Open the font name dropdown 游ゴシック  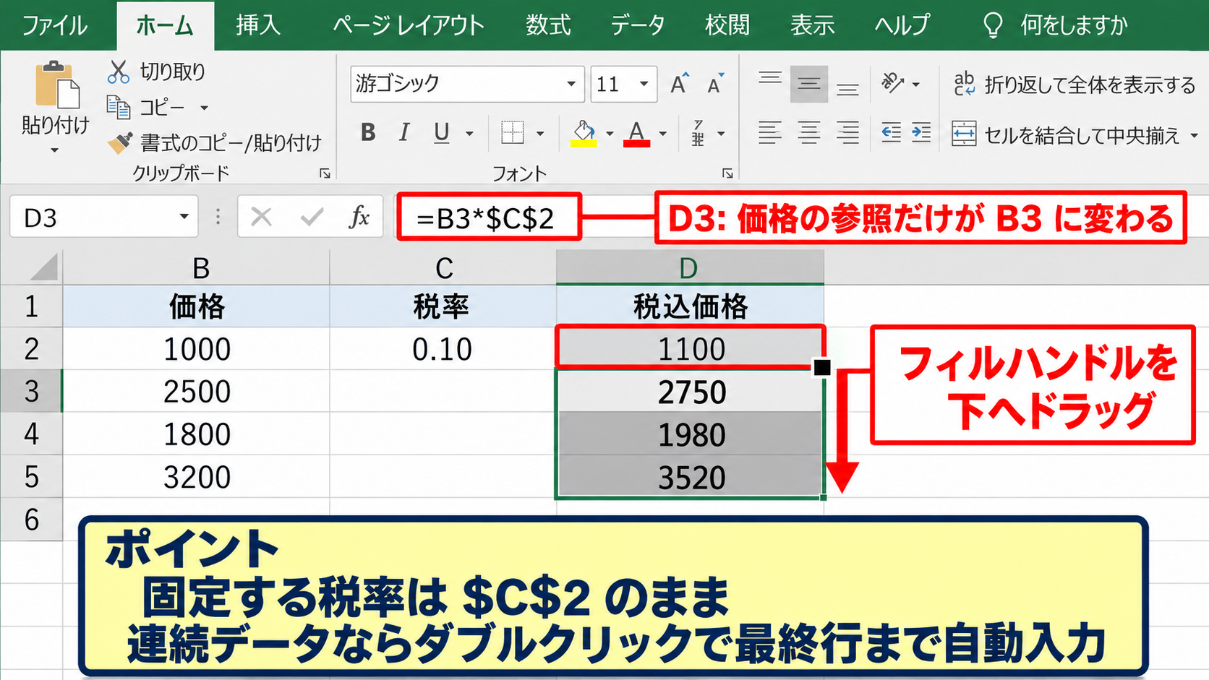(571, 84)
